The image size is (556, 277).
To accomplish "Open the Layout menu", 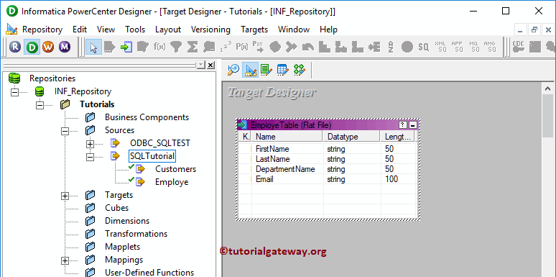I will pyautogui.click(x=168, y=29).
